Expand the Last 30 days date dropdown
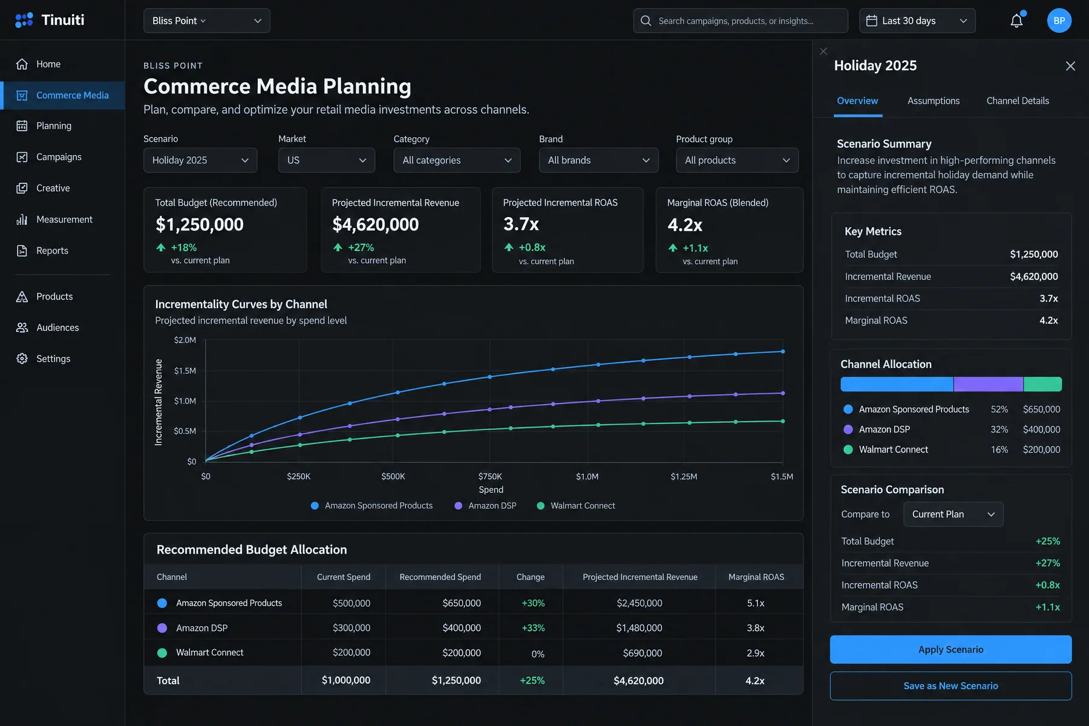This screenshot has height=726, width=1089. (x=917, y=21)
